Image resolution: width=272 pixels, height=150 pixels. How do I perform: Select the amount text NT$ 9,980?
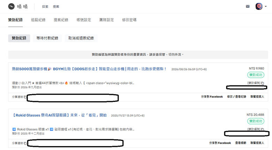tap(257, 69)
